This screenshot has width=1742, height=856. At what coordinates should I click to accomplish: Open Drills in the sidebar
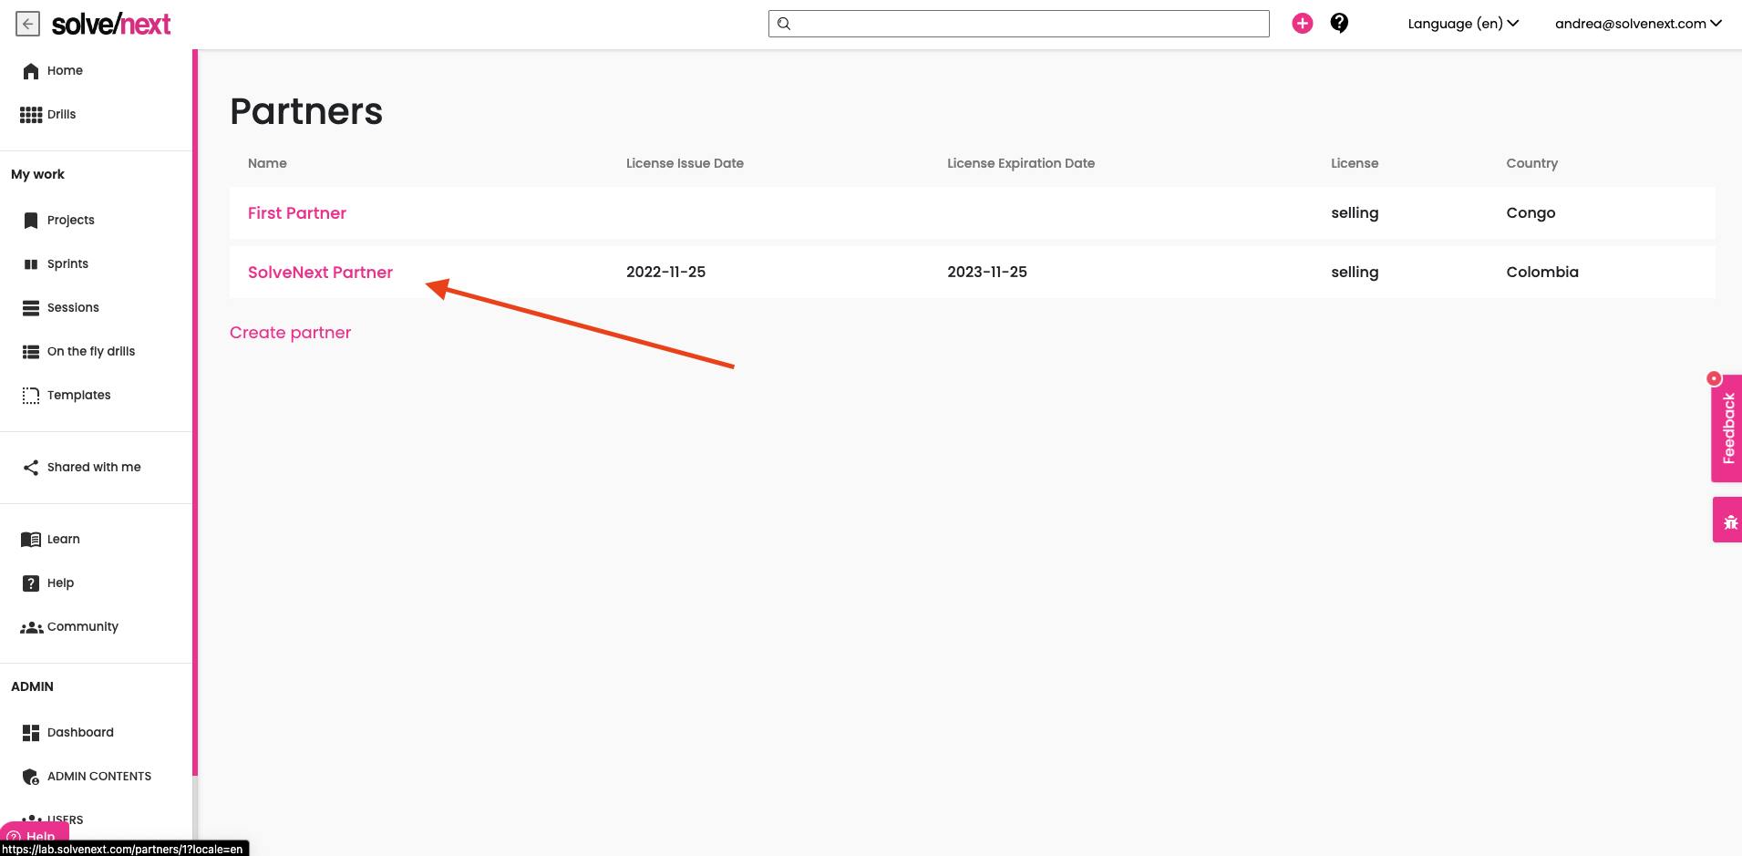pos(61,114)
